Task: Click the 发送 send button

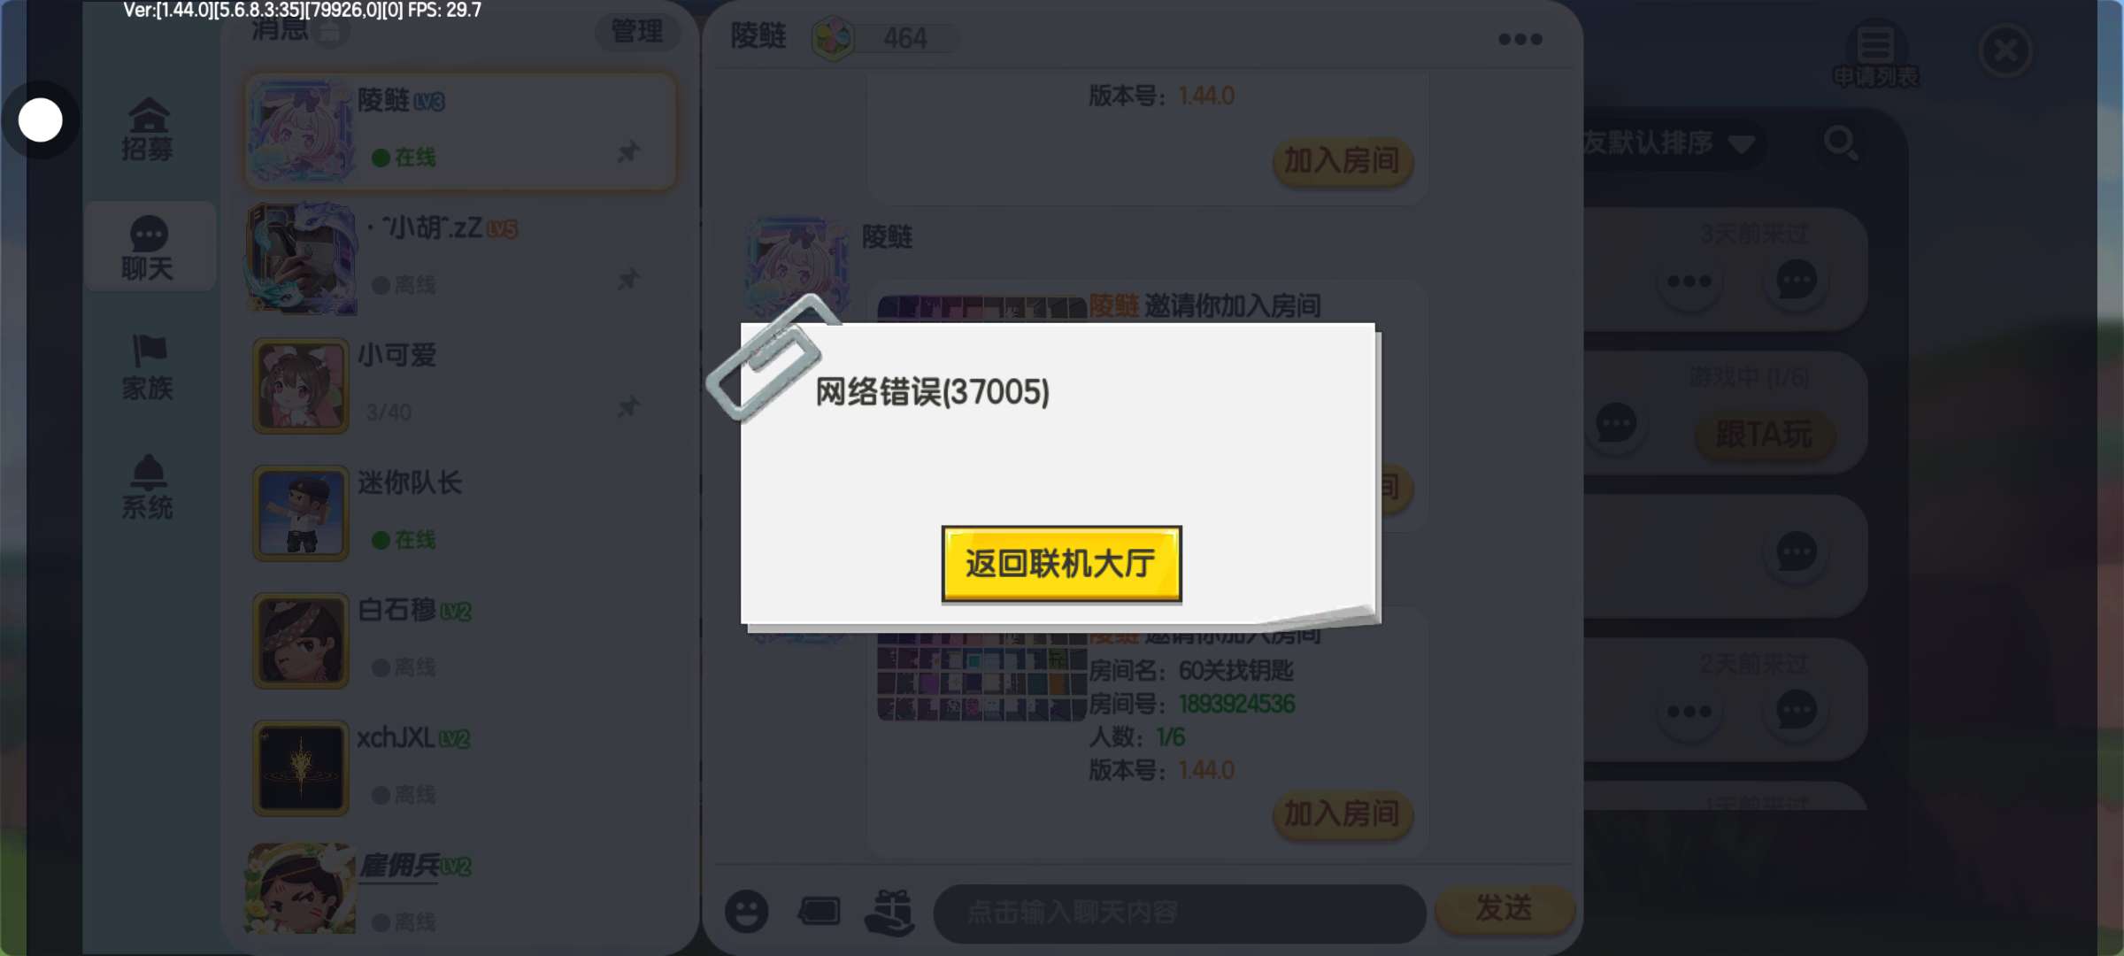Action: pos(1504,909)
